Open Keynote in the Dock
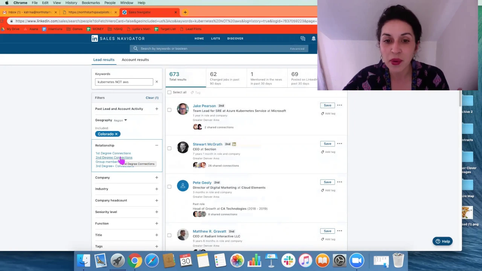 [271, 260]
